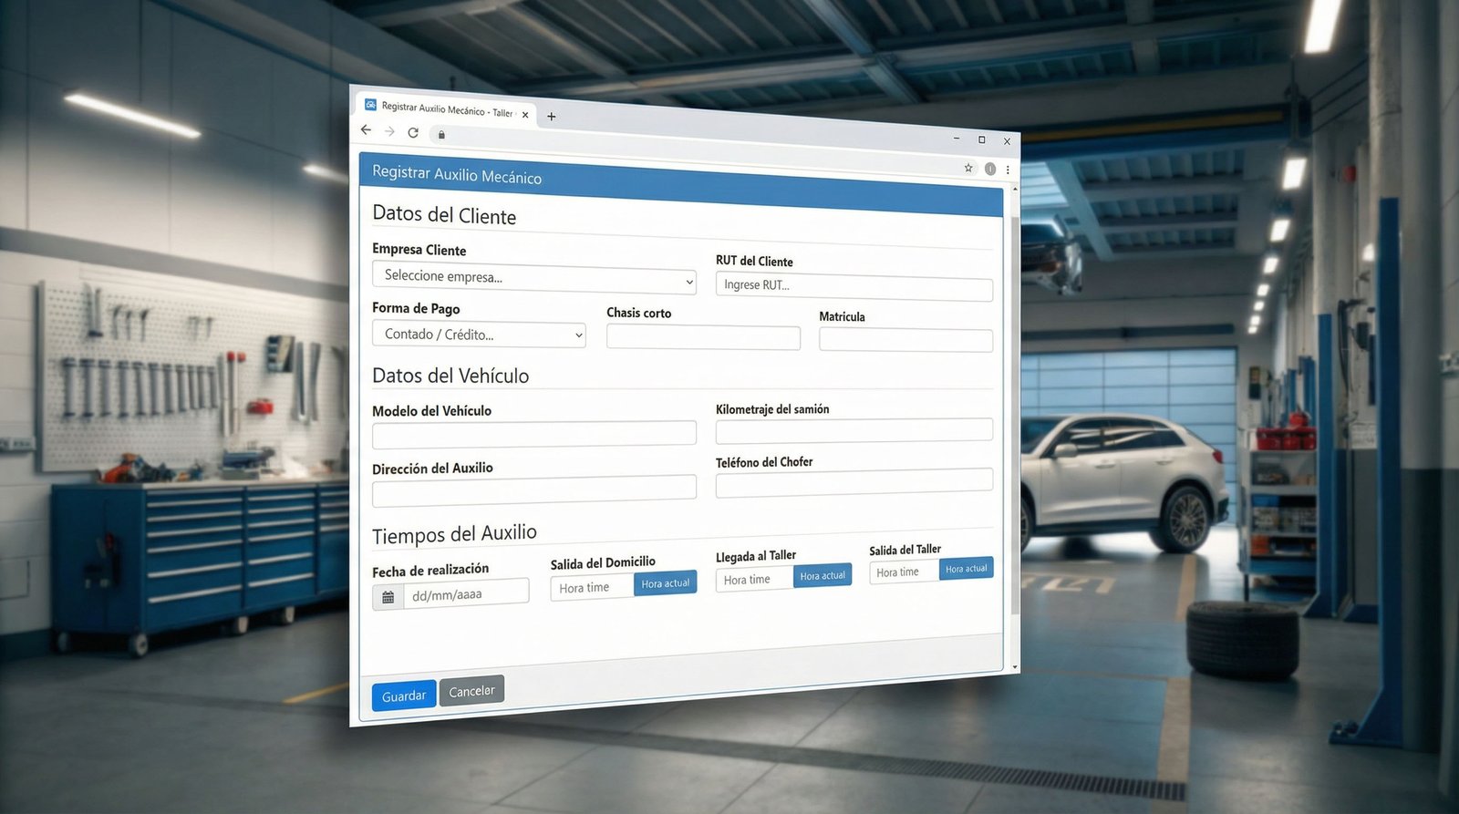This screenshot has height=814, width=1459.
Task: Open the browser profile avatar icon
Action: (990, 169)
